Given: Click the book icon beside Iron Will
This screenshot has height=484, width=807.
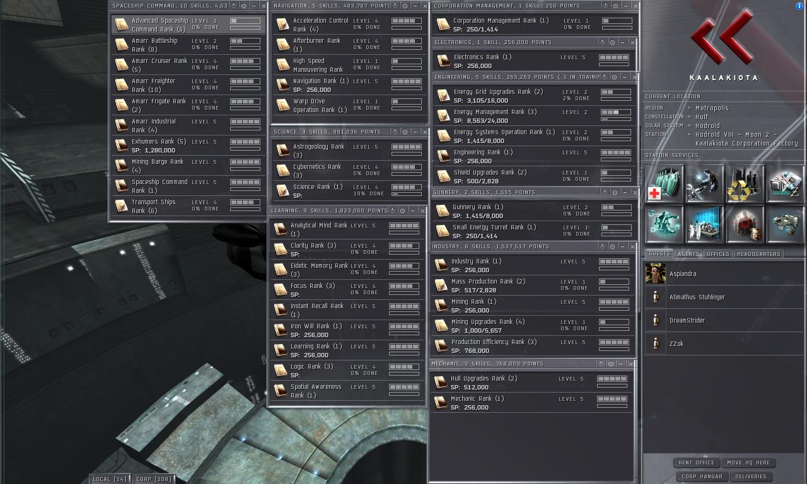Looking at the screenshot, I should pos(281,330).
